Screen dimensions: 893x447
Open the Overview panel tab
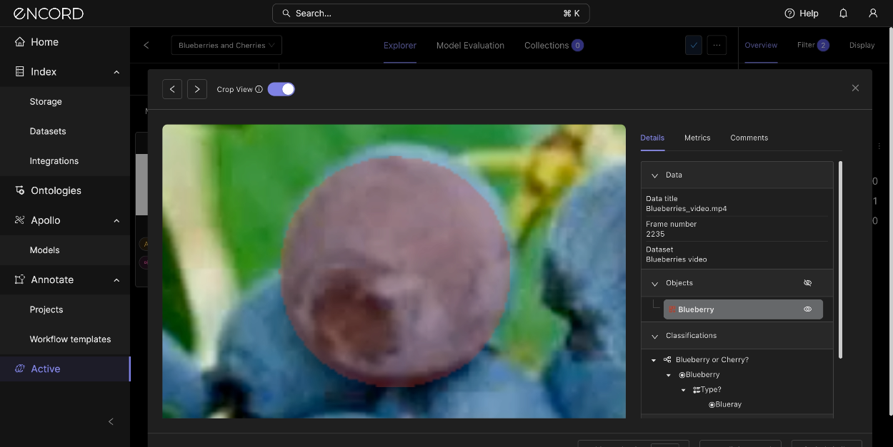tap(761, 46)
